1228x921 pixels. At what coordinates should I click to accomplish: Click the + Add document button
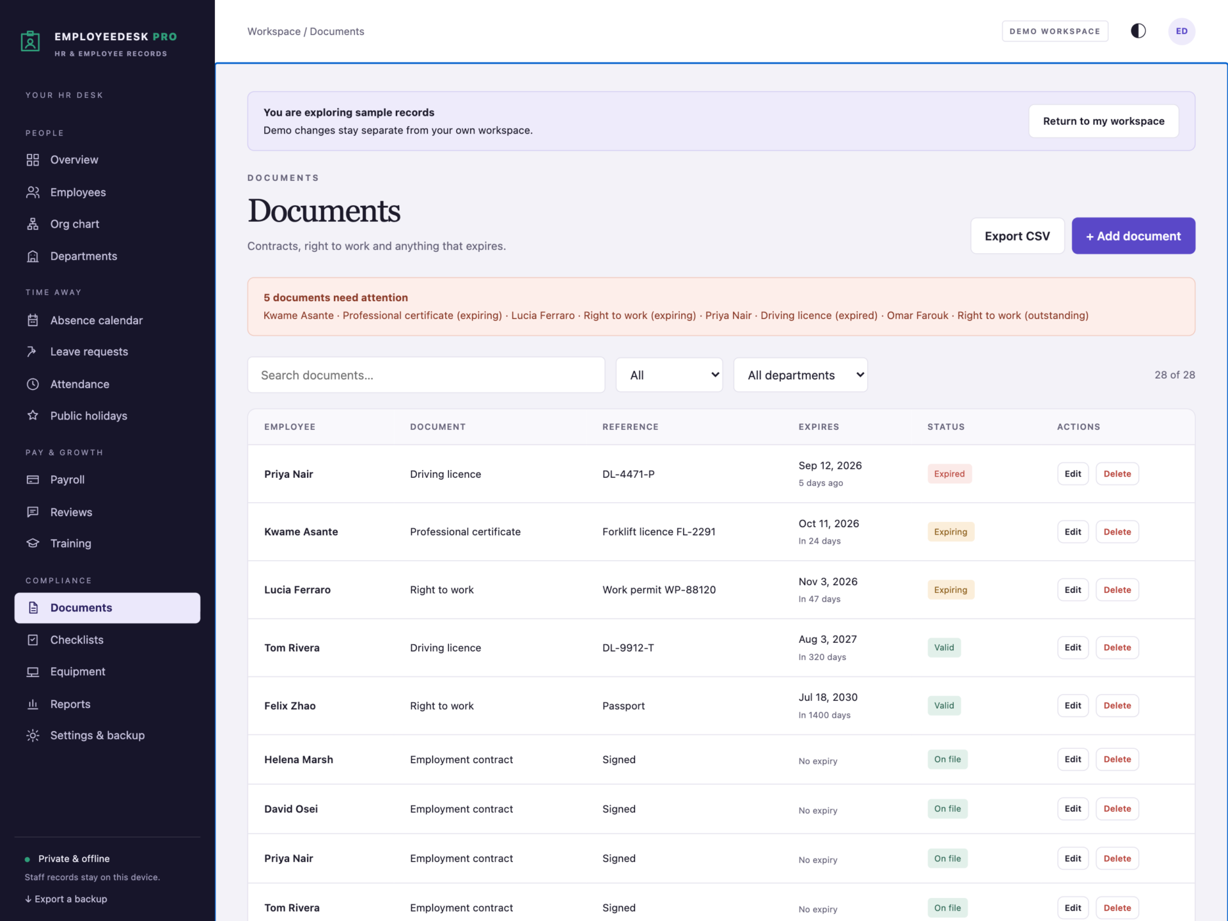tap(1133, 236)
